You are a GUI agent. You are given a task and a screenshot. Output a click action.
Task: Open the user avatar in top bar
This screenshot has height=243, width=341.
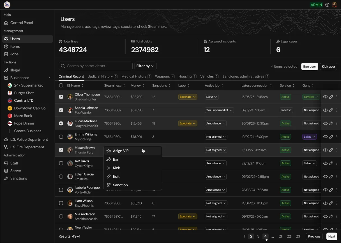334,5
